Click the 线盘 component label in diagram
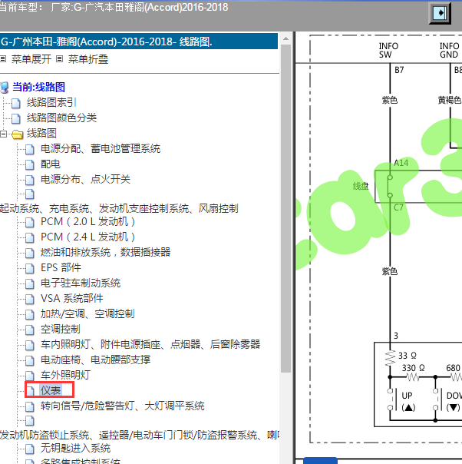 (361, 186)
